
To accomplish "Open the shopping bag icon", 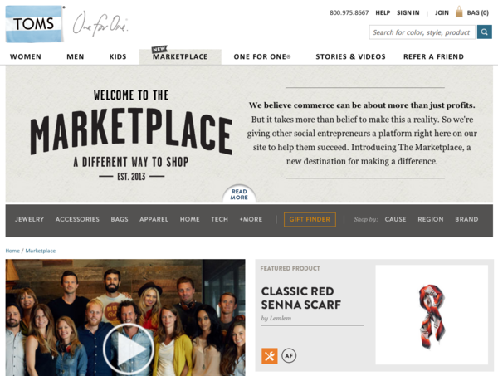I will [x=459, y=12].
